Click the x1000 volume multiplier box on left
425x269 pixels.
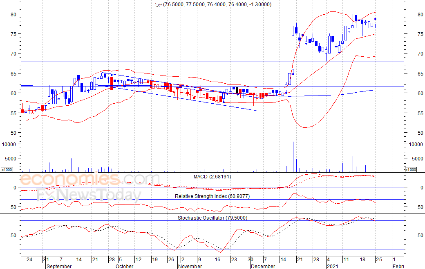click(x=7, y=169)
